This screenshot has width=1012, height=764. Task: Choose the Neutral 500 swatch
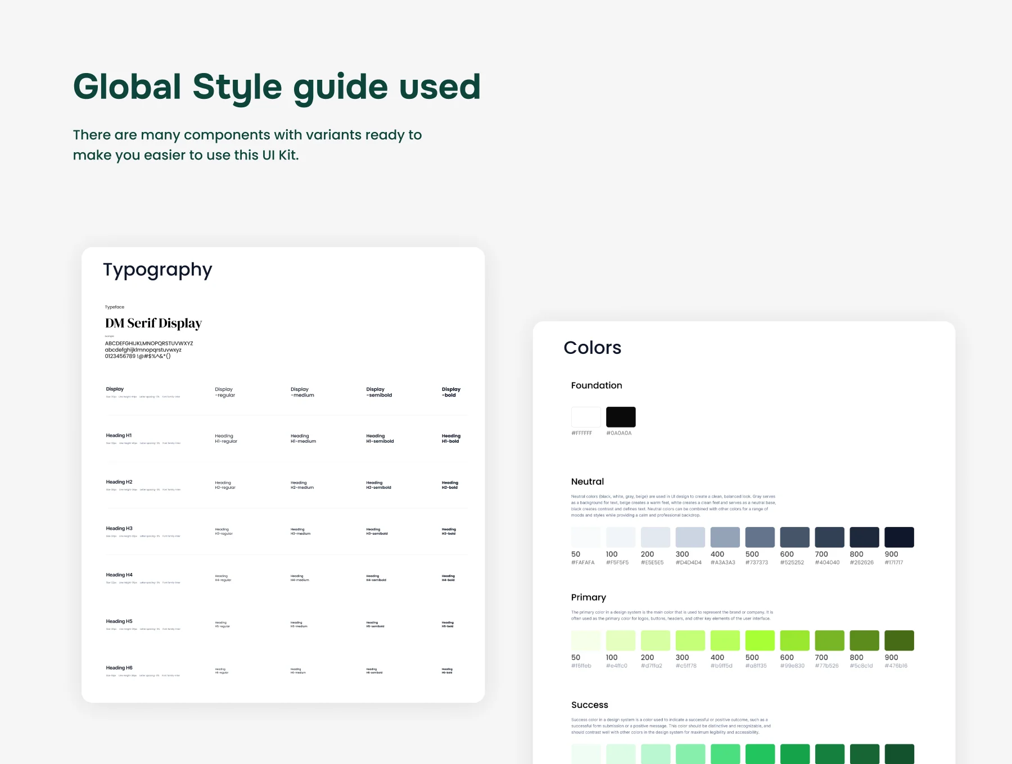(760, 537)
